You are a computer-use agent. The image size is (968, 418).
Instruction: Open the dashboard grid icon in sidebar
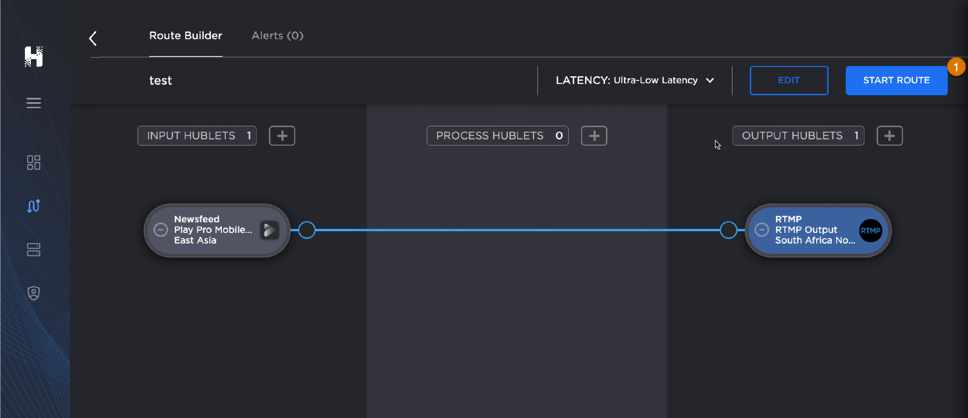(x=34, y=163)
